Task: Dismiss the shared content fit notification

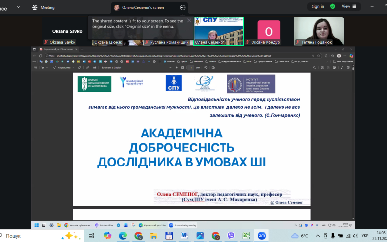Action: [189, 20]
